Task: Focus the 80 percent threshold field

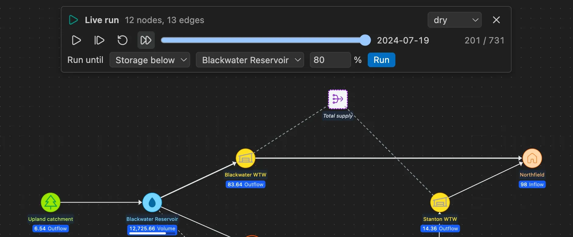Action: (330, 60)
